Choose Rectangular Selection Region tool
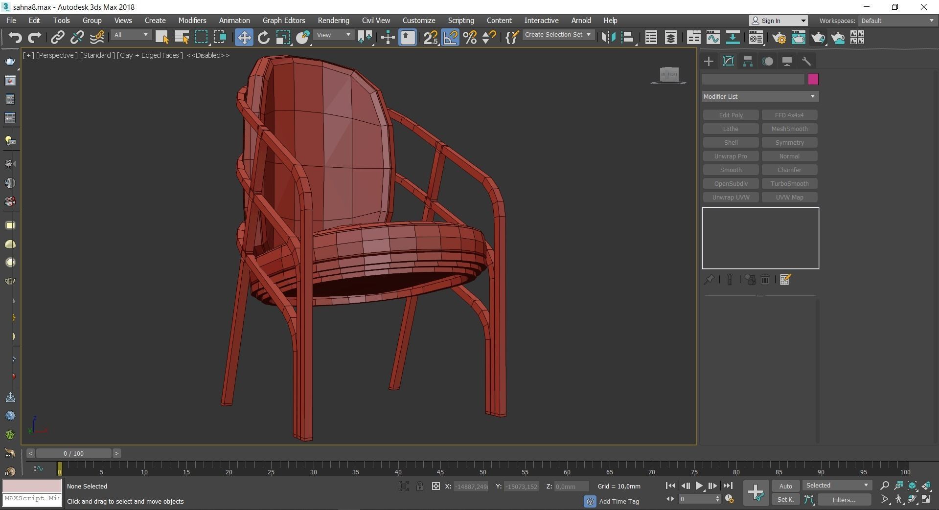The height and width of the screenshot is (510, 939). [x=201, y=37]
